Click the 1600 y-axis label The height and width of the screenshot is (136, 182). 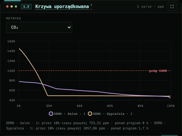click(11, 41)
